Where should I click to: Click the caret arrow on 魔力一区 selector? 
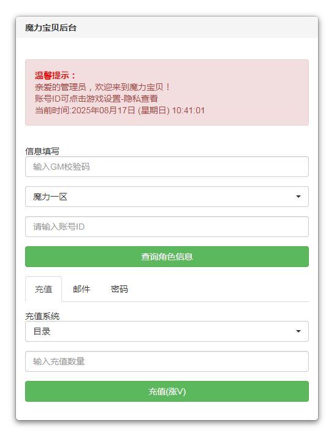[298, 197]
